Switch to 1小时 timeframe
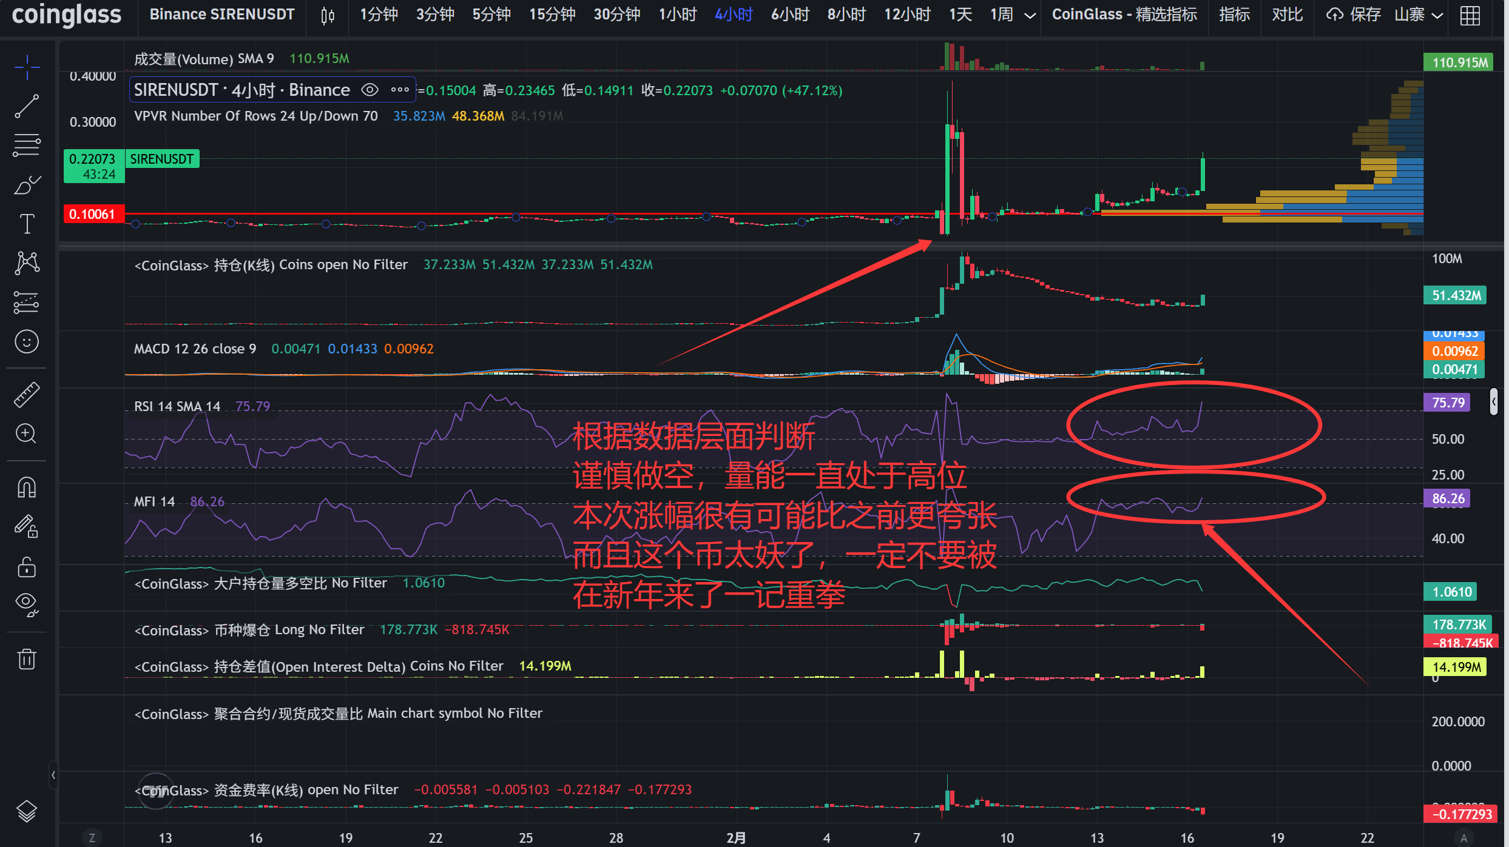Viewport: 1509px width, 847px height. 677,15
